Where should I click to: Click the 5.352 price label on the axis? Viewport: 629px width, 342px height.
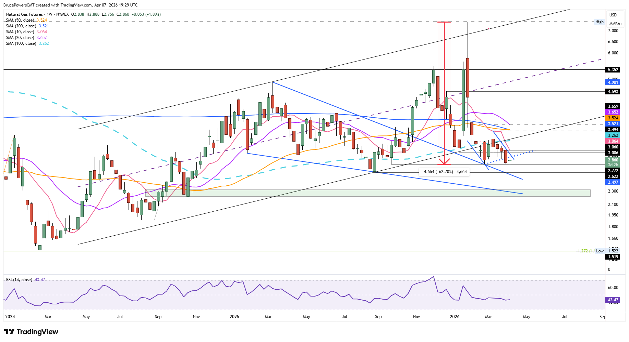[613, 70]
